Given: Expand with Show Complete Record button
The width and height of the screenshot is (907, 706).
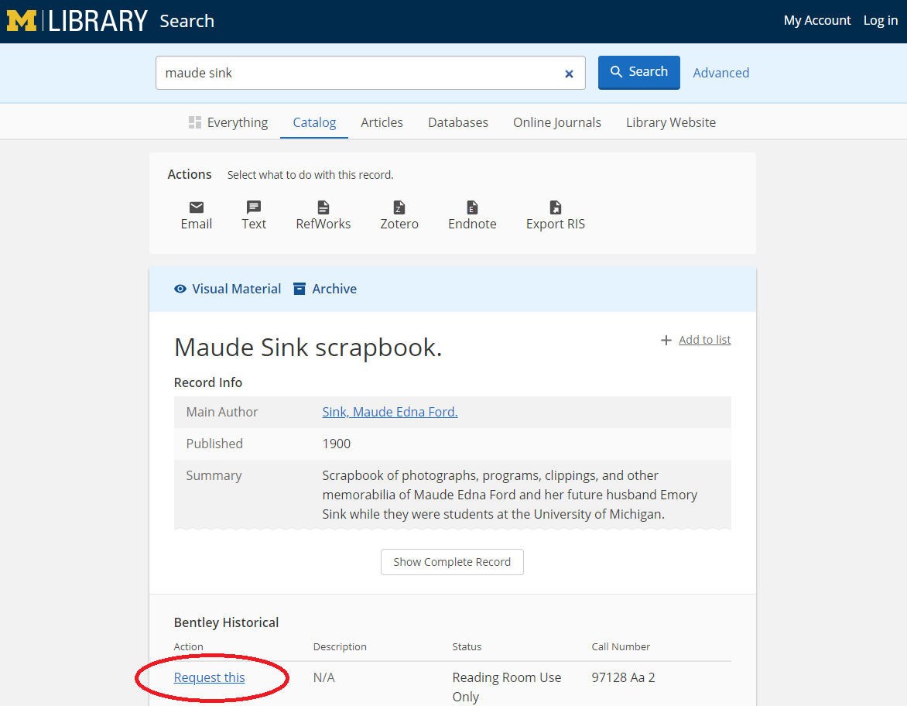Looking at the screenshot, I should (452, 562).
